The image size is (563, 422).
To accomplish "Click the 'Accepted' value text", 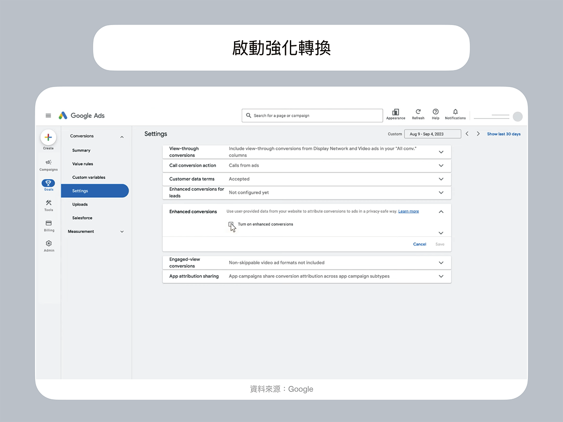I will (239, 179).
